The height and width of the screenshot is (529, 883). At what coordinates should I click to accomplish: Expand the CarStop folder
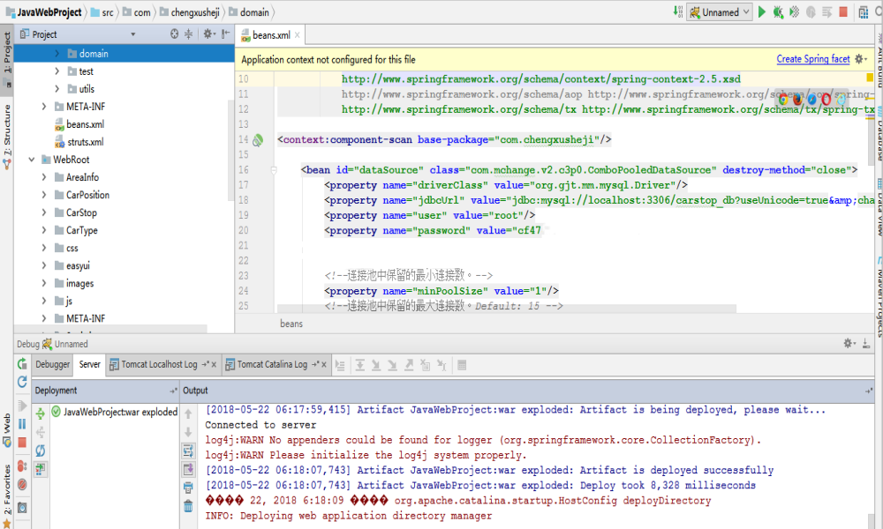(44, 212)
